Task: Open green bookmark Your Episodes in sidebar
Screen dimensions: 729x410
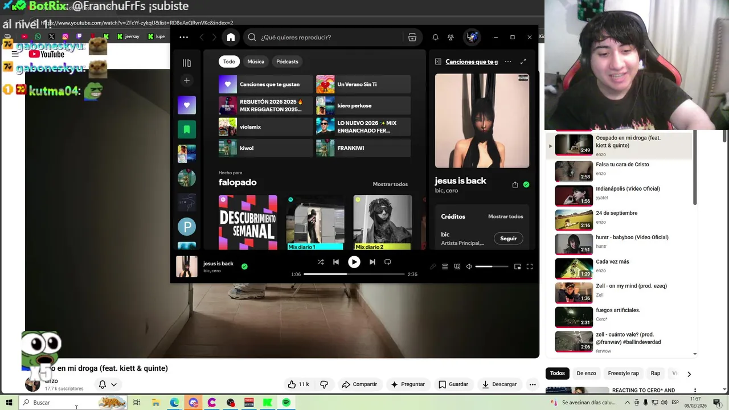Action: [187, 129]
